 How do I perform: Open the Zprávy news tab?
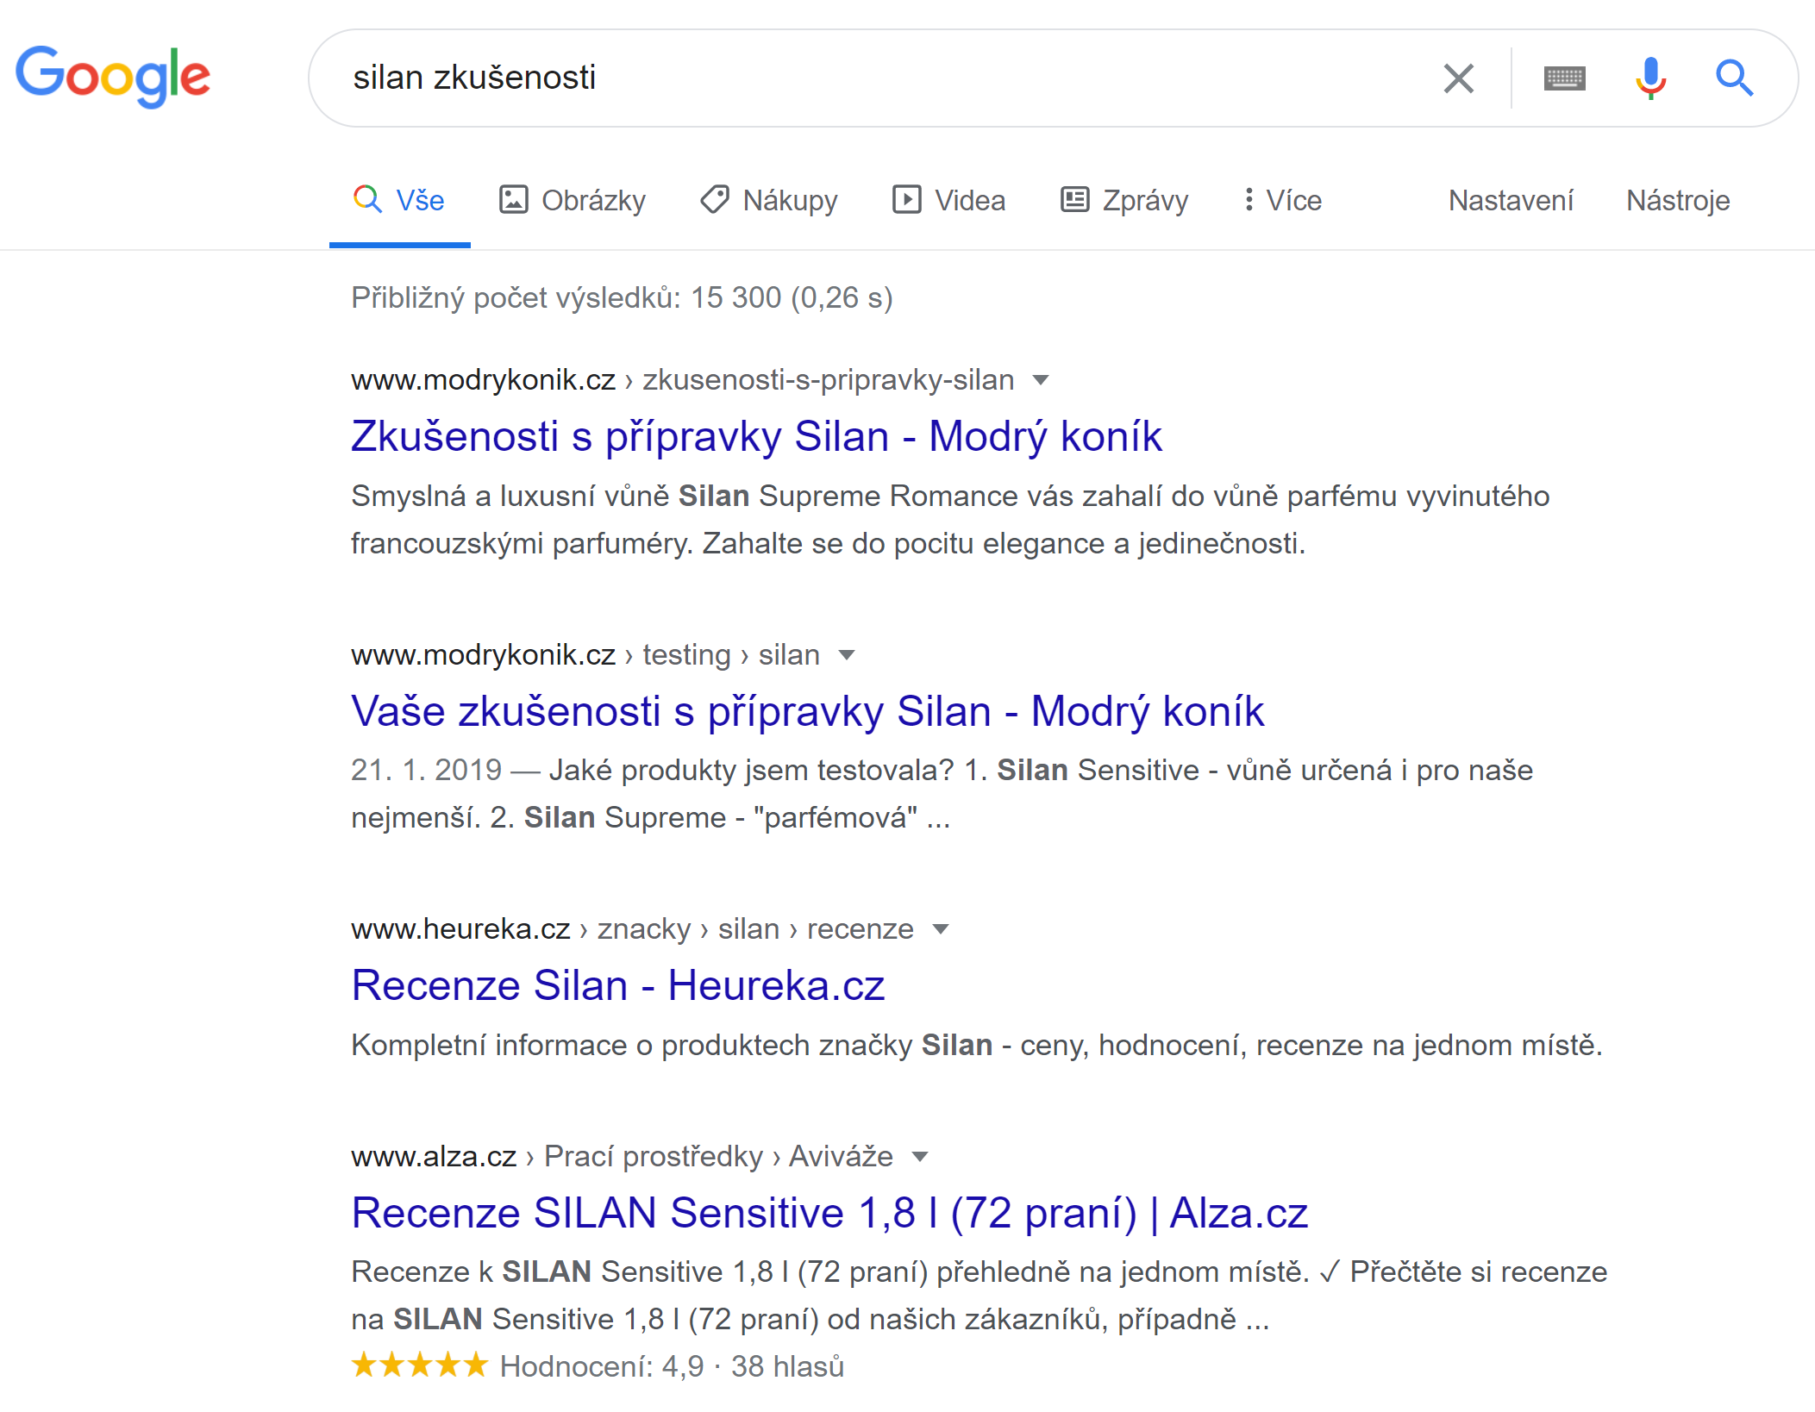(1124, 200)
